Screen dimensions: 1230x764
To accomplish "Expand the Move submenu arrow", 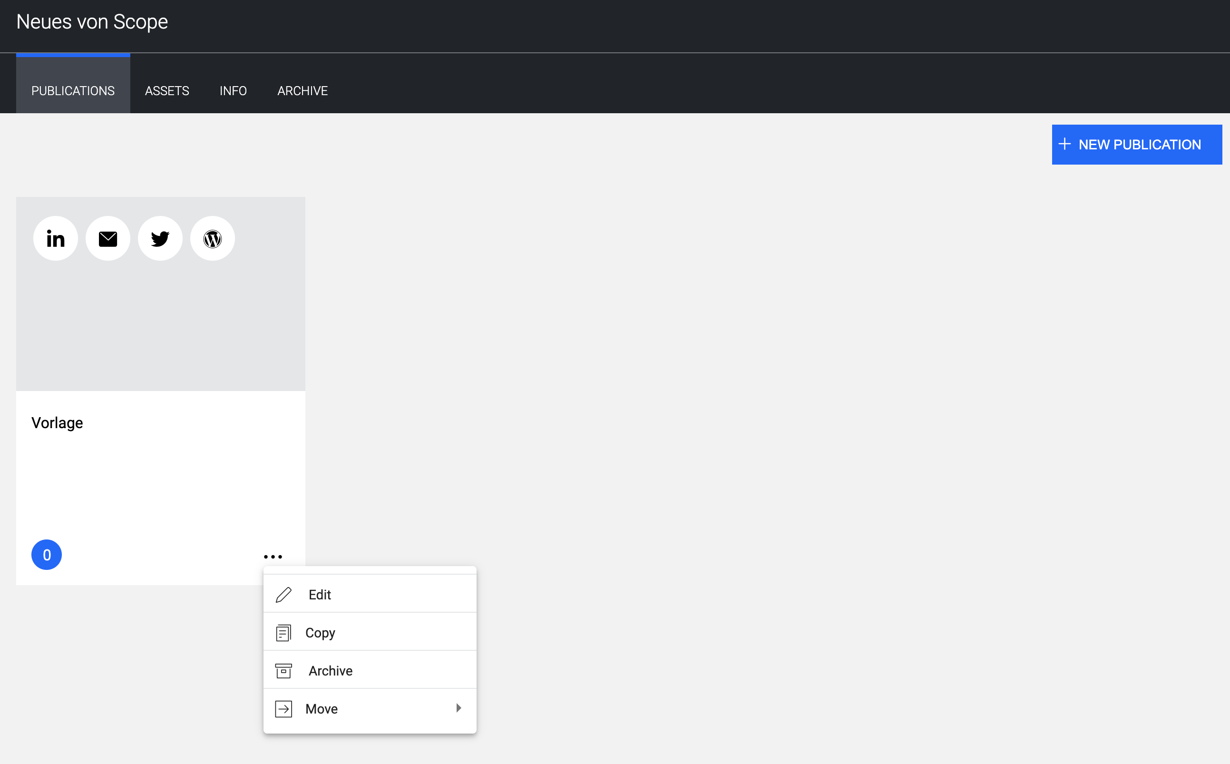I will (459, 708).
